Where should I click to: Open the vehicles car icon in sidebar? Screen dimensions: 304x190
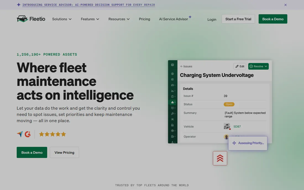(x=172, y=85)
